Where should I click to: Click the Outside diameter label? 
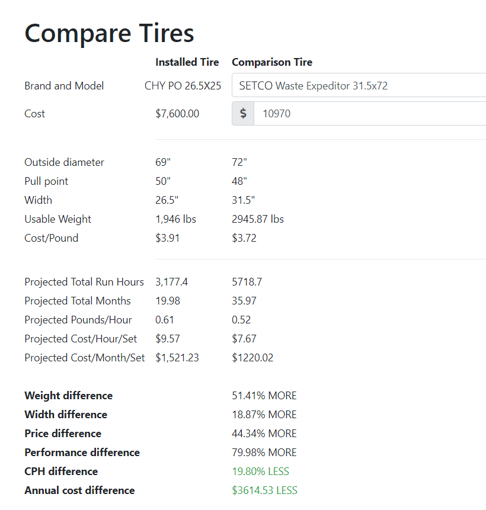point(64,162)
